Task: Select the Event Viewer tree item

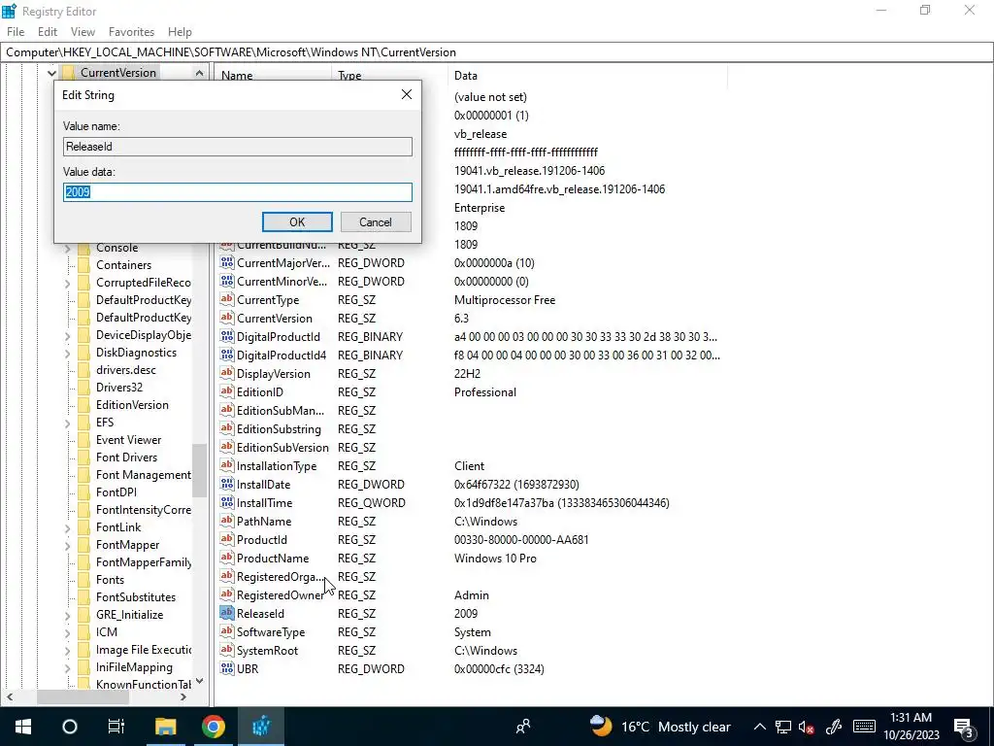Action: point(129,440)
